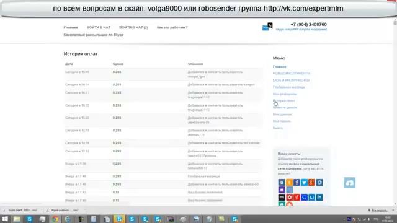Share via the LinkedIn 'in' icon
Screen dimensions: 397x223
(319, 197)
